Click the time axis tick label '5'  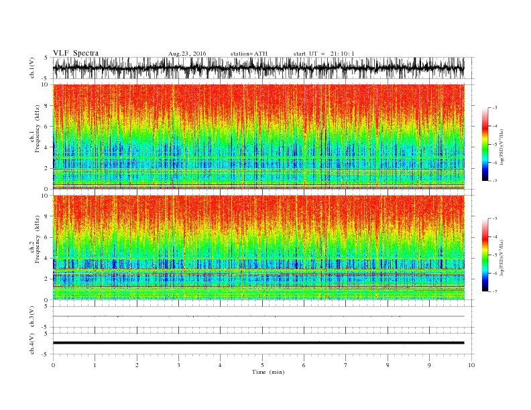point(262,365)
